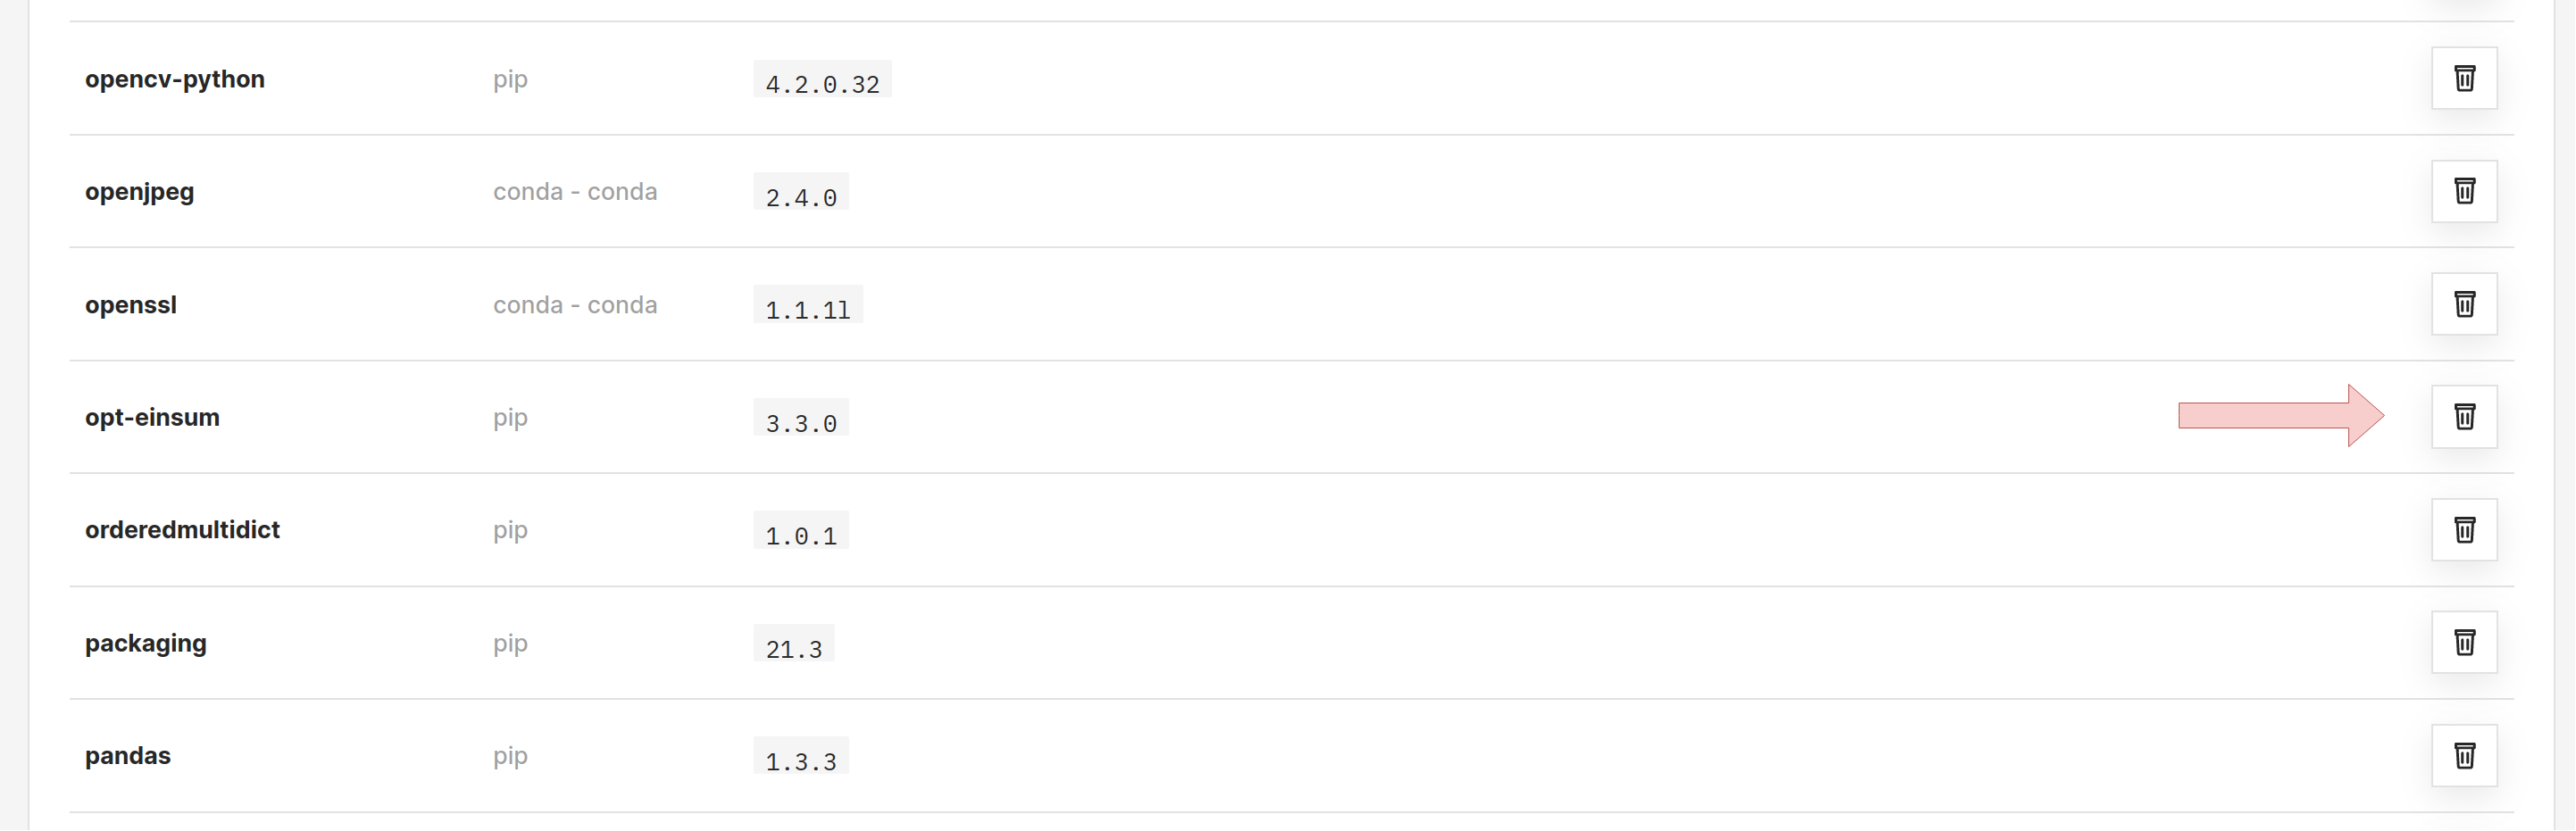
Task: Delete the pandas package
Action: pyautogui.click(x=2464, y=756)
